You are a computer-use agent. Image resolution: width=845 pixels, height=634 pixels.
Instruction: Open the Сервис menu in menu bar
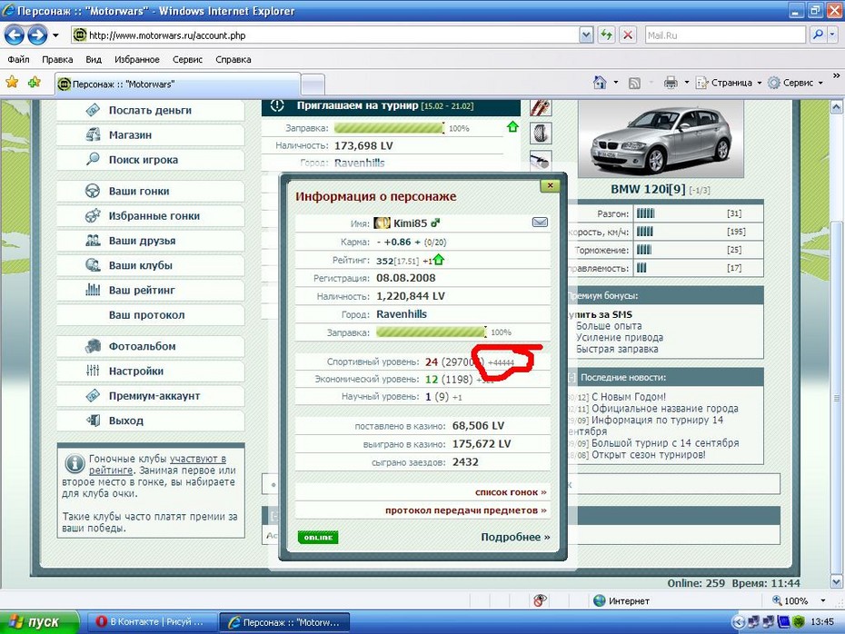click(x=187, y=59)
